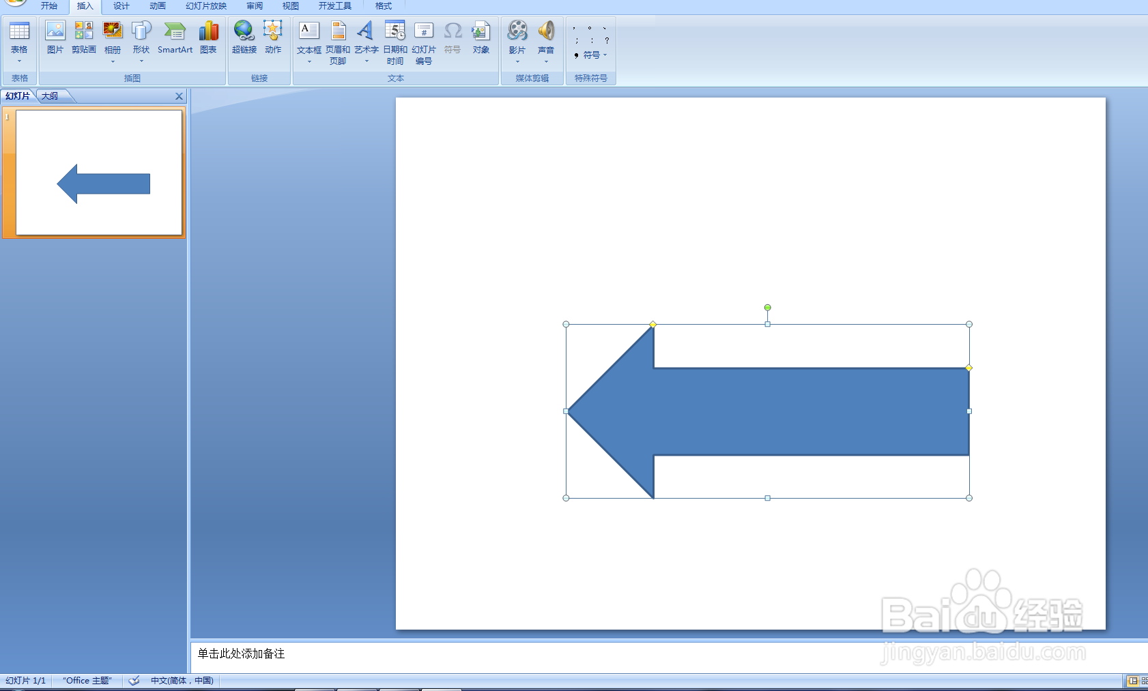The width and height of the screenshot is (1148, 691).
Task: Switch to the 审阅 ribbon tab
Action: coord(255,6)
